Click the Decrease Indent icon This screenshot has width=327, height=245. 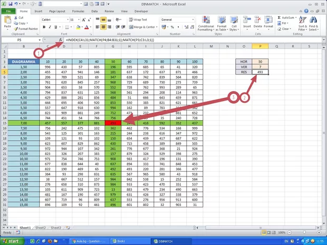click(x=118, y=27)
